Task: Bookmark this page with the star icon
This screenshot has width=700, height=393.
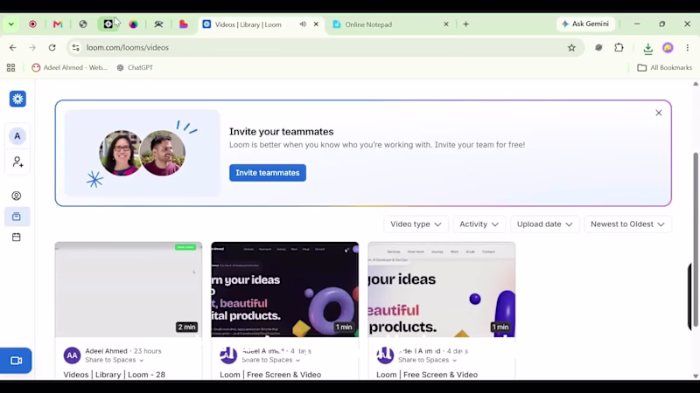Action: (x=571, y=48)
